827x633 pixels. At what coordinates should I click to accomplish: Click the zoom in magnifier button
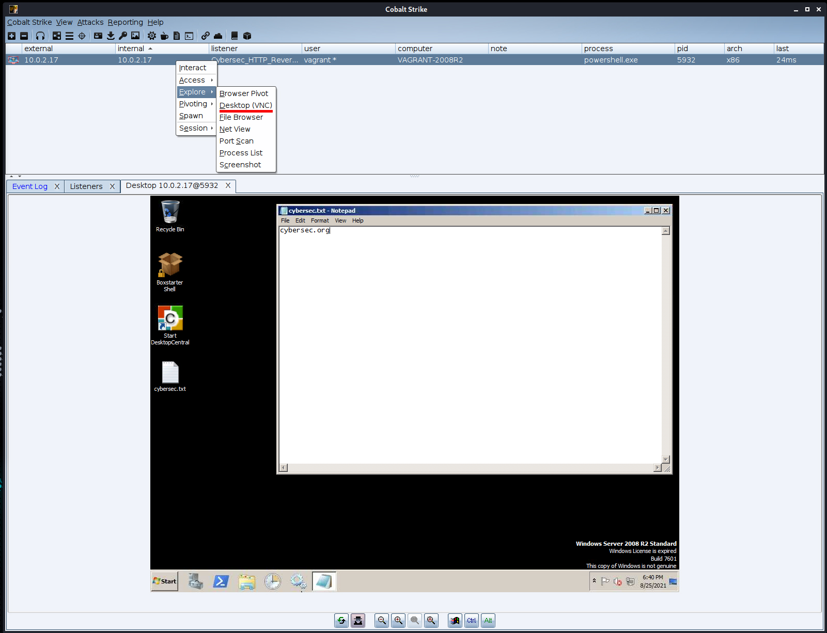point(398,621)
